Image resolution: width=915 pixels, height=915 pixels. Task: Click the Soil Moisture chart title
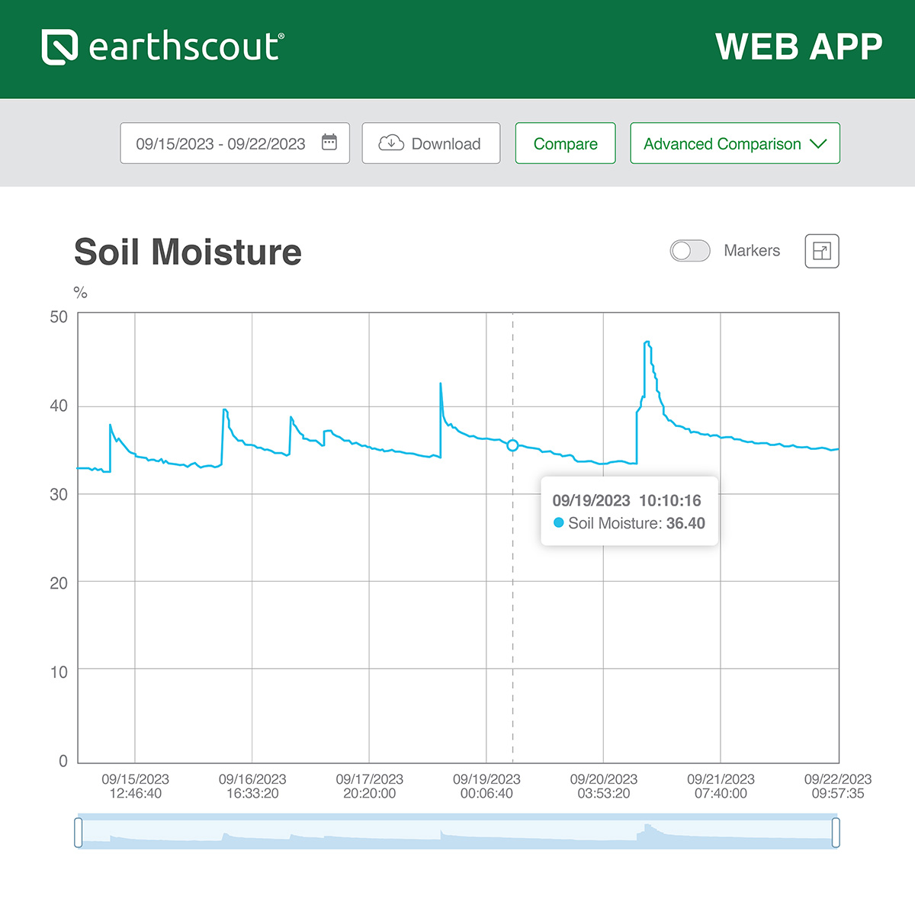(188, 252)
